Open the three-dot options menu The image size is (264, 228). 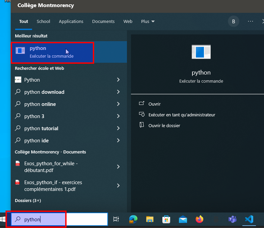click(250, 21)
